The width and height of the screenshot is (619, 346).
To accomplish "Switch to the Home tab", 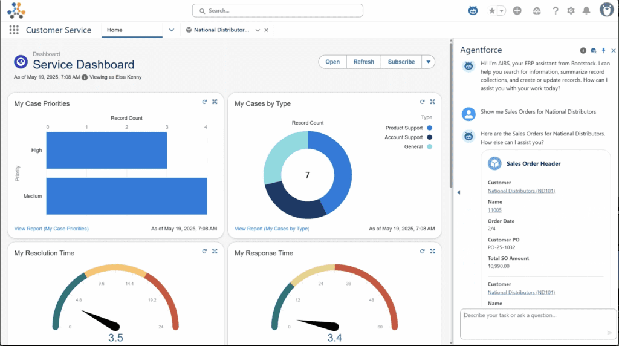I will [x=132, y=30].
